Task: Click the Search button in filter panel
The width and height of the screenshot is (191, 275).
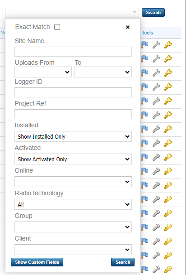Action: point(123,262)
